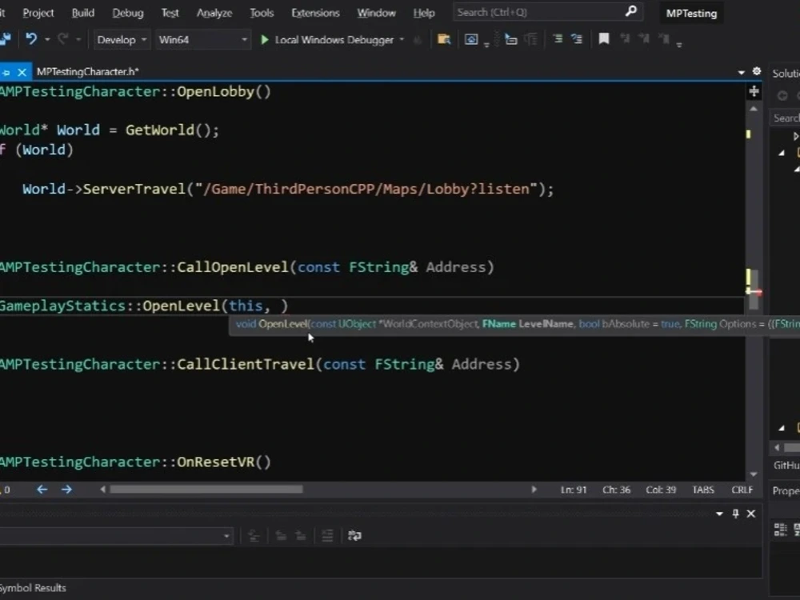Navigate forward using the blue right arrow
This screenshot has width=800, height=600.
pos(66,490)
